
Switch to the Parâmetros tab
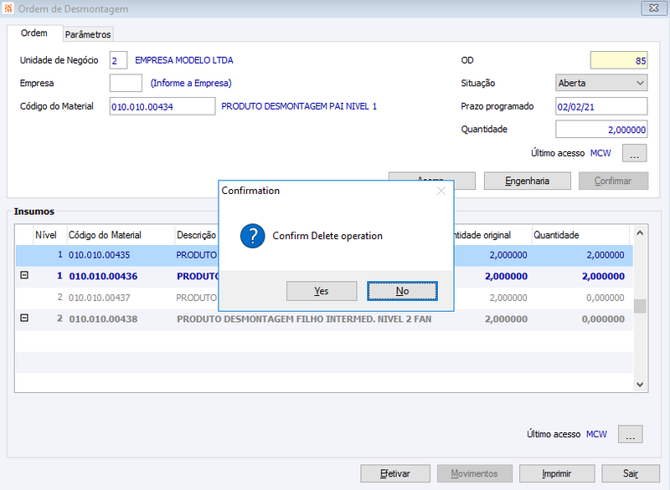click(88, 34)
